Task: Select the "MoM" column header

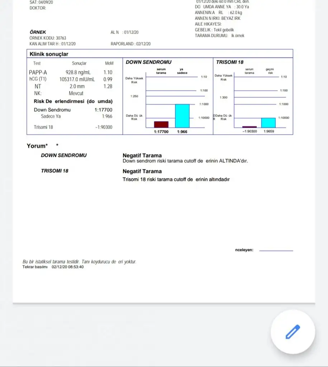Action: [x=109, y=63]
